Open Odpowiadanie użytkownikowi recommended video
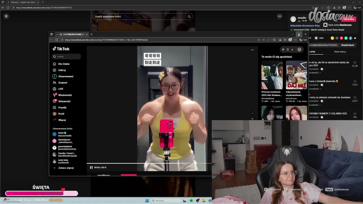The image size is (363, 204). point(296,75)
